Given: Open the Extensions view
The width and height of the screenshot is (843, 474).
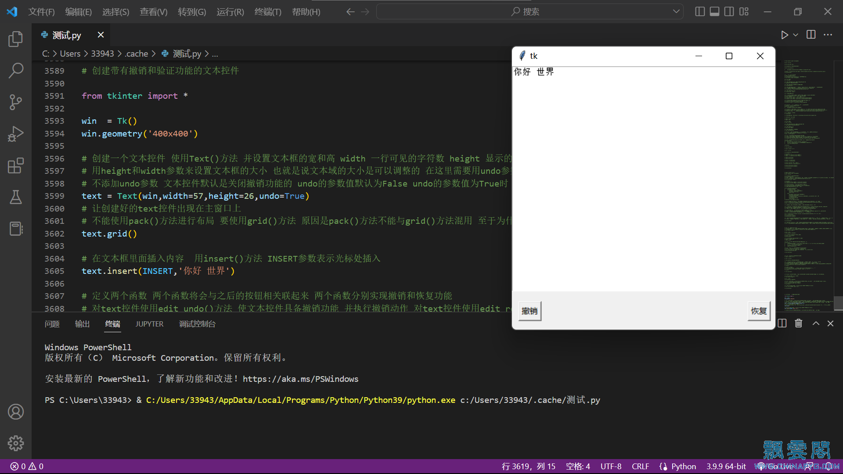Looking at the screenshot, I should [x=16, y=165].
